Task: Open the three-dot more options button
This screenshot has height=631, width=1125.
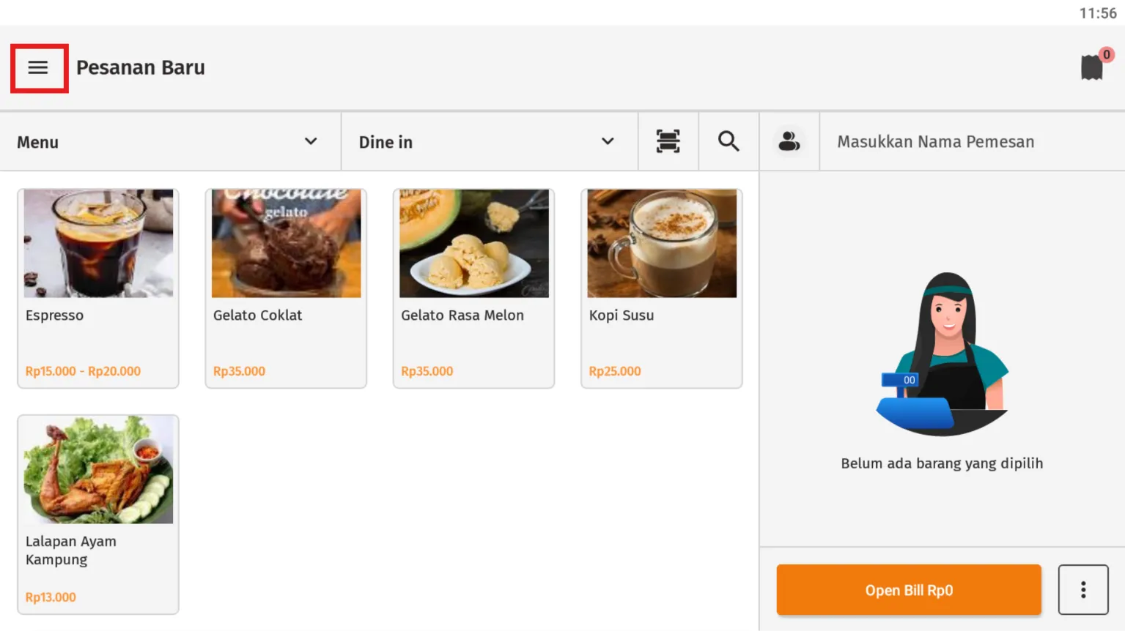Action: [x=1083, y=590]
